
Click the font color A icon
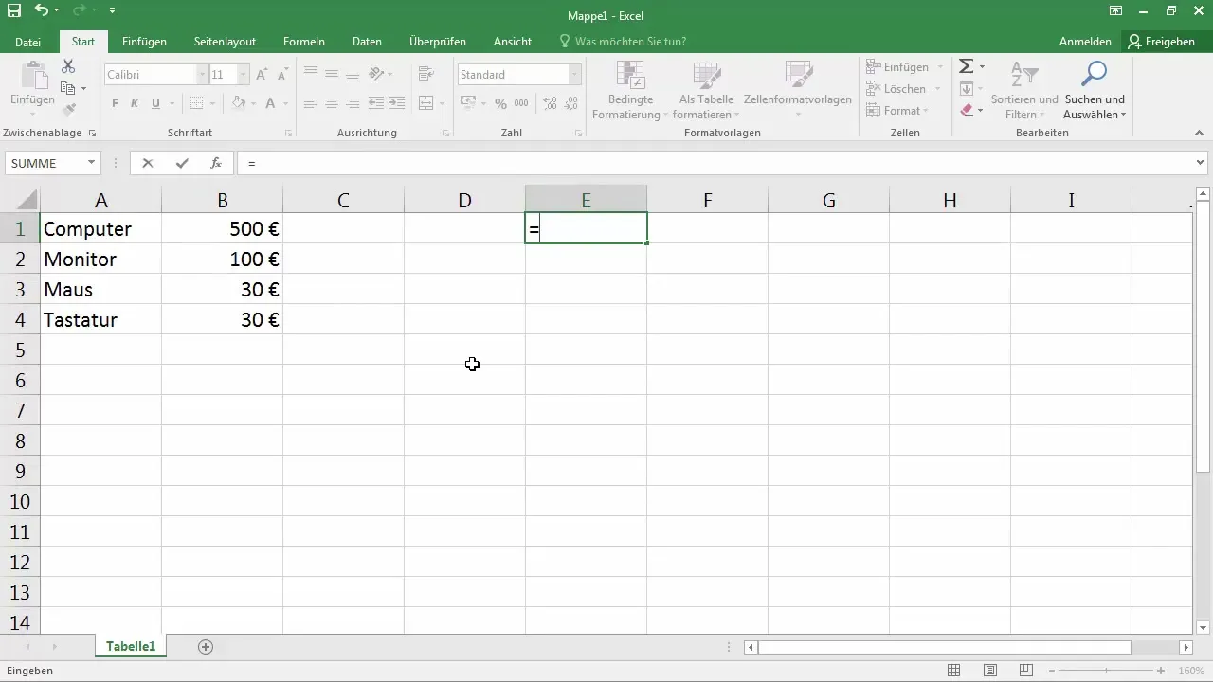click(271, 103)
